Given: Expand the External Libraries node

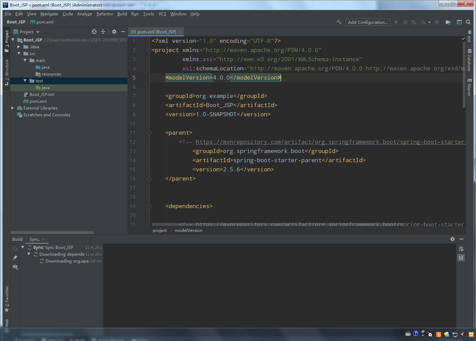Looking at the screenshot, I should tap(13, 108).
